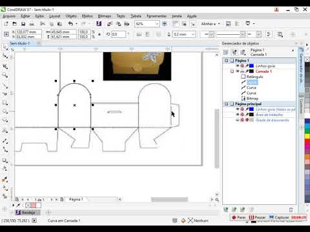Toggle pencil editable icon of Linhas-guia Página 1
This screenshot has height=232, width=310.
coord(247,66)
